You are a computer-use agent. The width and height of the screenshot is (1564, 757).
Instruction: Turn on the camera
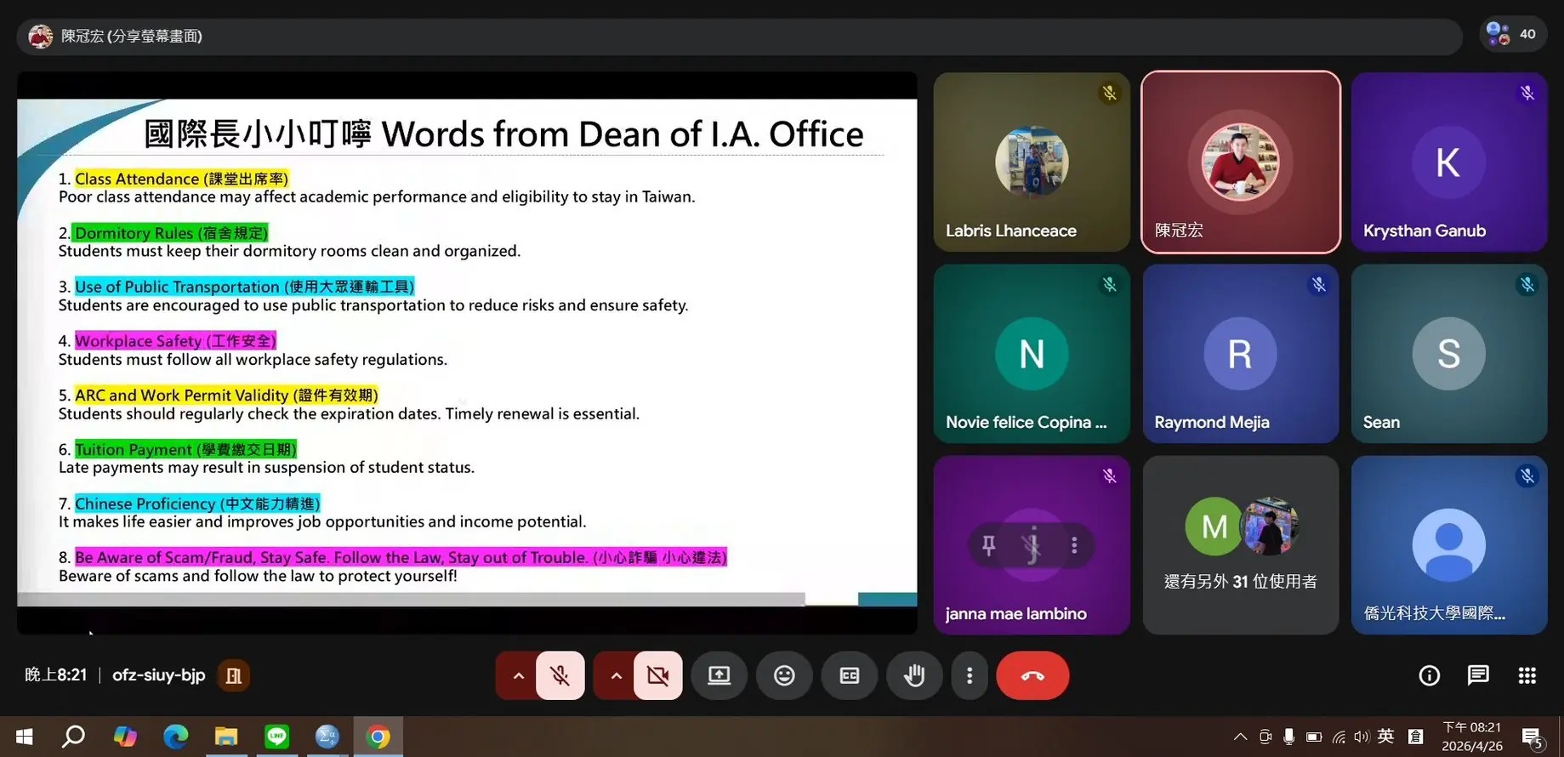(657, 675)
